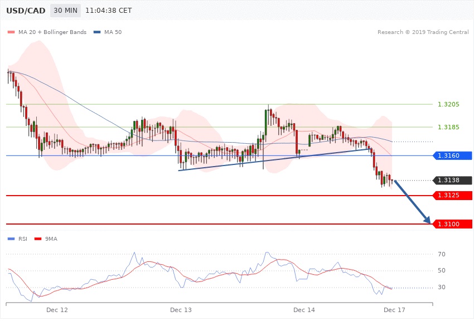Click the black 1.3138 current price tag
This screenshot has width=474, height=321.
[x=453, y=180]
